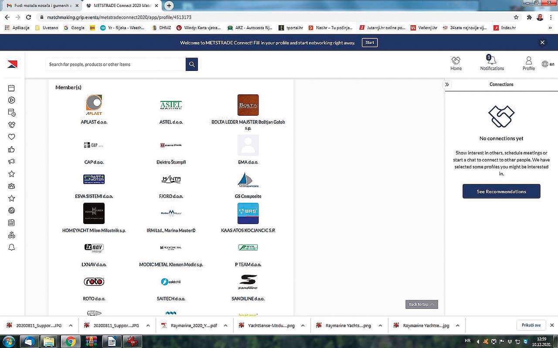Open the people group icon in sidebar

click(12, 186)
